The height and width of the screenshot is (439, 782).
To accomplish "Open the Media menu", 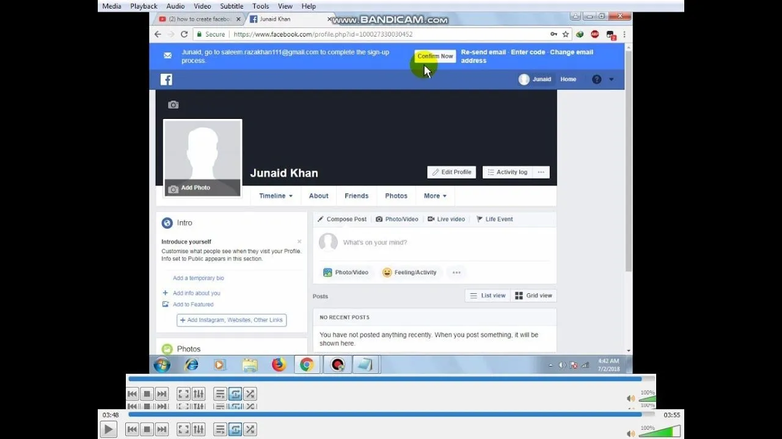I will (112, 6).
